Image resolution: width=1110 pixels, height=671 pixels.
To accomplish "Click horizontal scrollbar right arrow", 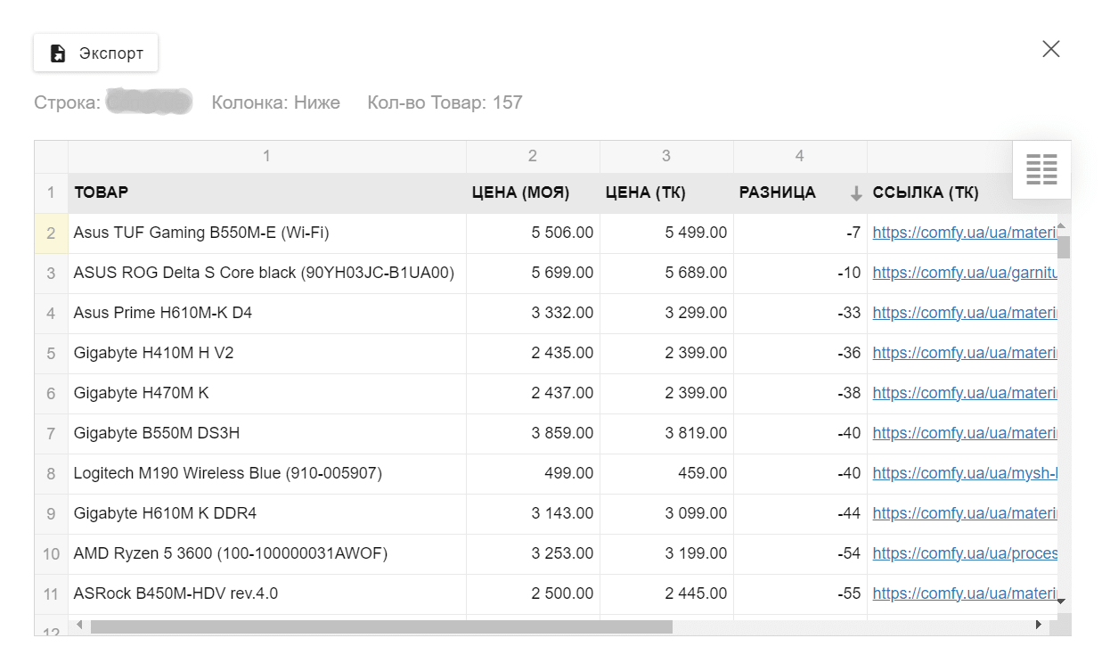I will (1038, 626).
